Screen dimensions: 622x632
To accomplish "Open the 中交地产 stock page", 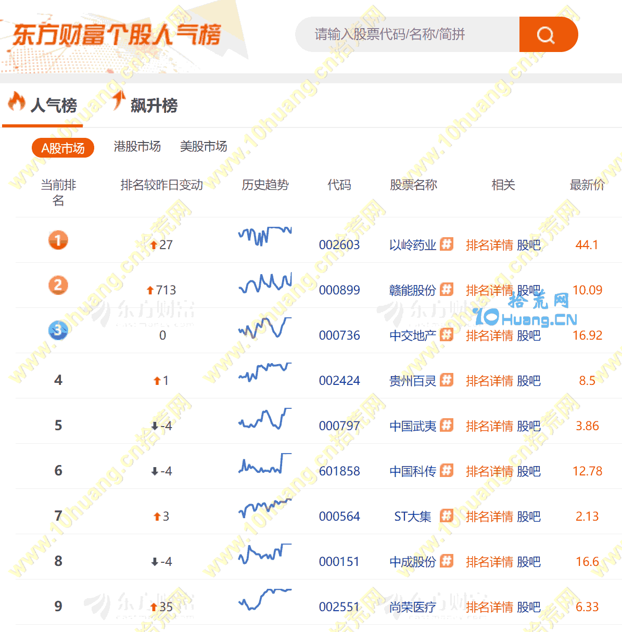I will (413, 336).
